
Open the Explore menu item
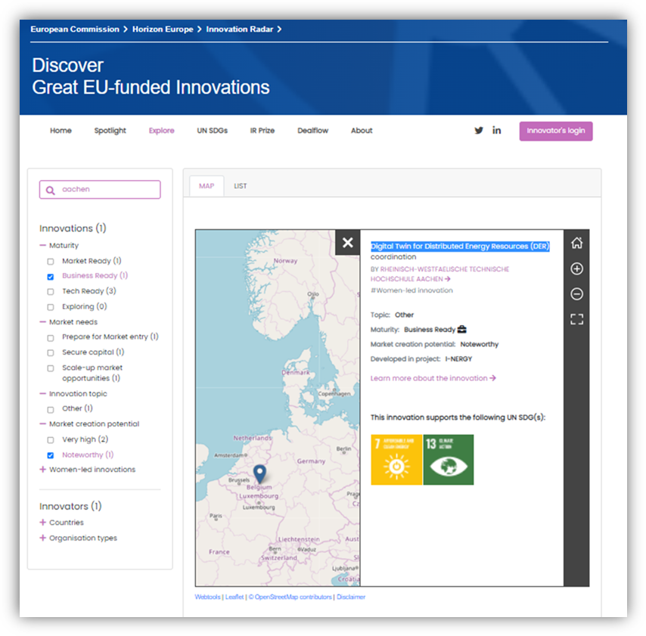(162, 131)
